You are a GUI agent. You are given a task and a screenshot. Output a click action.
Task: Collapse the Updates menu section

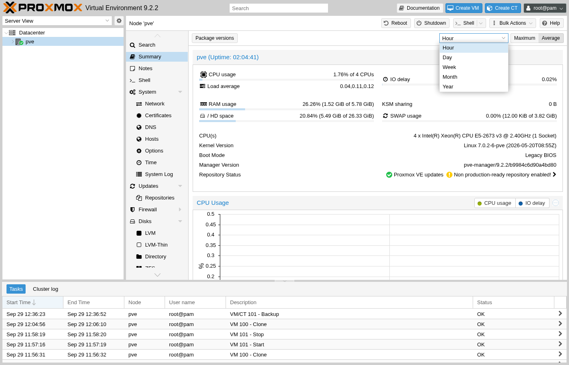point(180,186)
